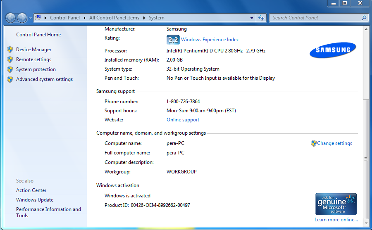Open the address bar history dropdown

click(x=252, y=18)
